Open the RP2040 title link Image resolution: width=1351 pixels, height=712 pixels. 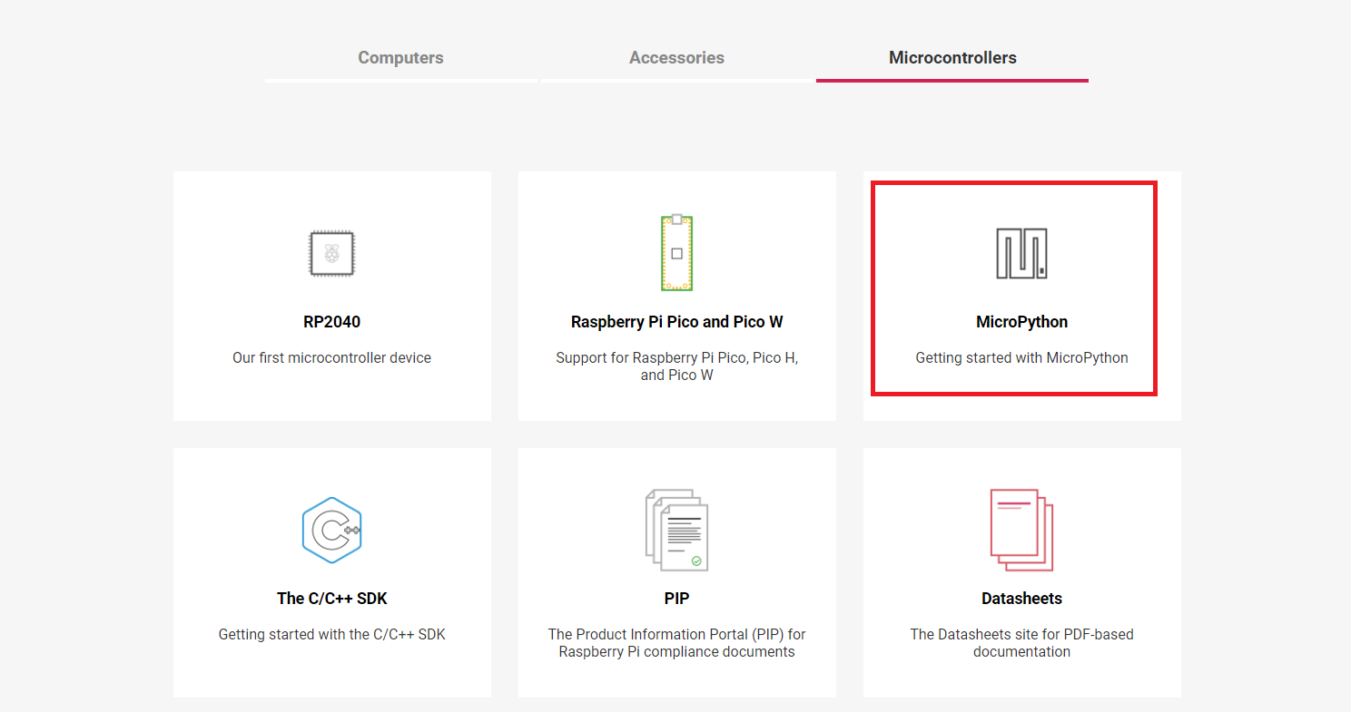click(x=332, y=322)
